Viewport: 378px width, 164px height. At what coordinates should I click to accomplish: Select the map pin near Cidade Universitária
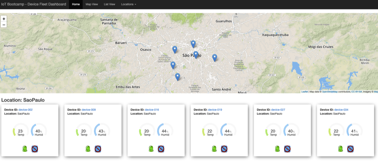click(173, 65)
